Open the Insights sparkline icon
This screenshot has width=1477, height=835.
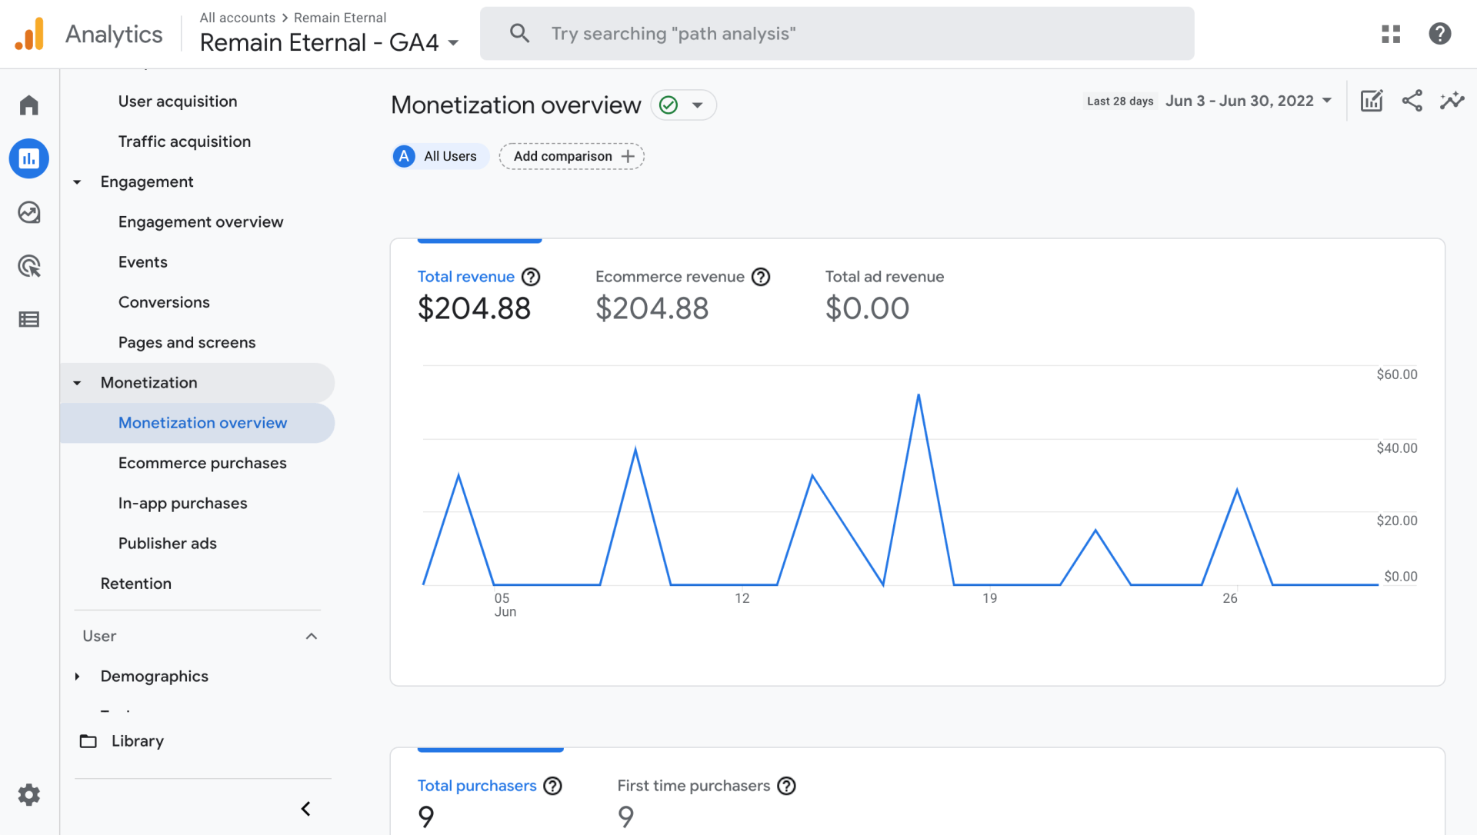(1452, 101)
